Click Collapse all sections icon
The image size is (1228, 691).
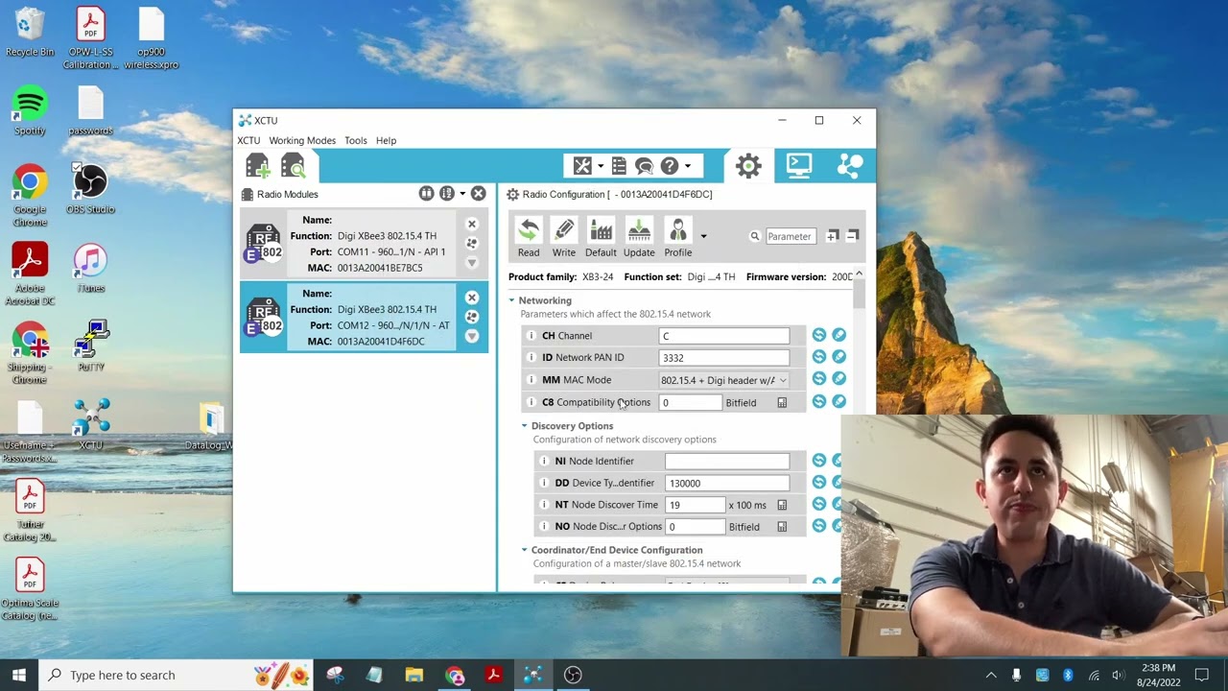tap(852, 235)
